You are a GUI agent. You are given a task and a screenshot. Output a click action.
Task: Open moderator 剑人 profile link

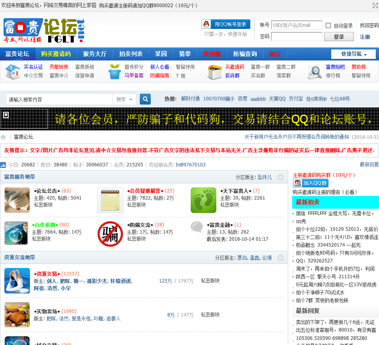point(51,281)
